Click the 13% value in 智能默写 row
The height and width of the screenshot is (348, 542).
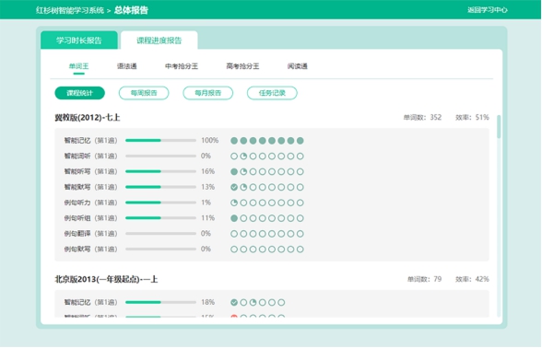pos(207,187)
